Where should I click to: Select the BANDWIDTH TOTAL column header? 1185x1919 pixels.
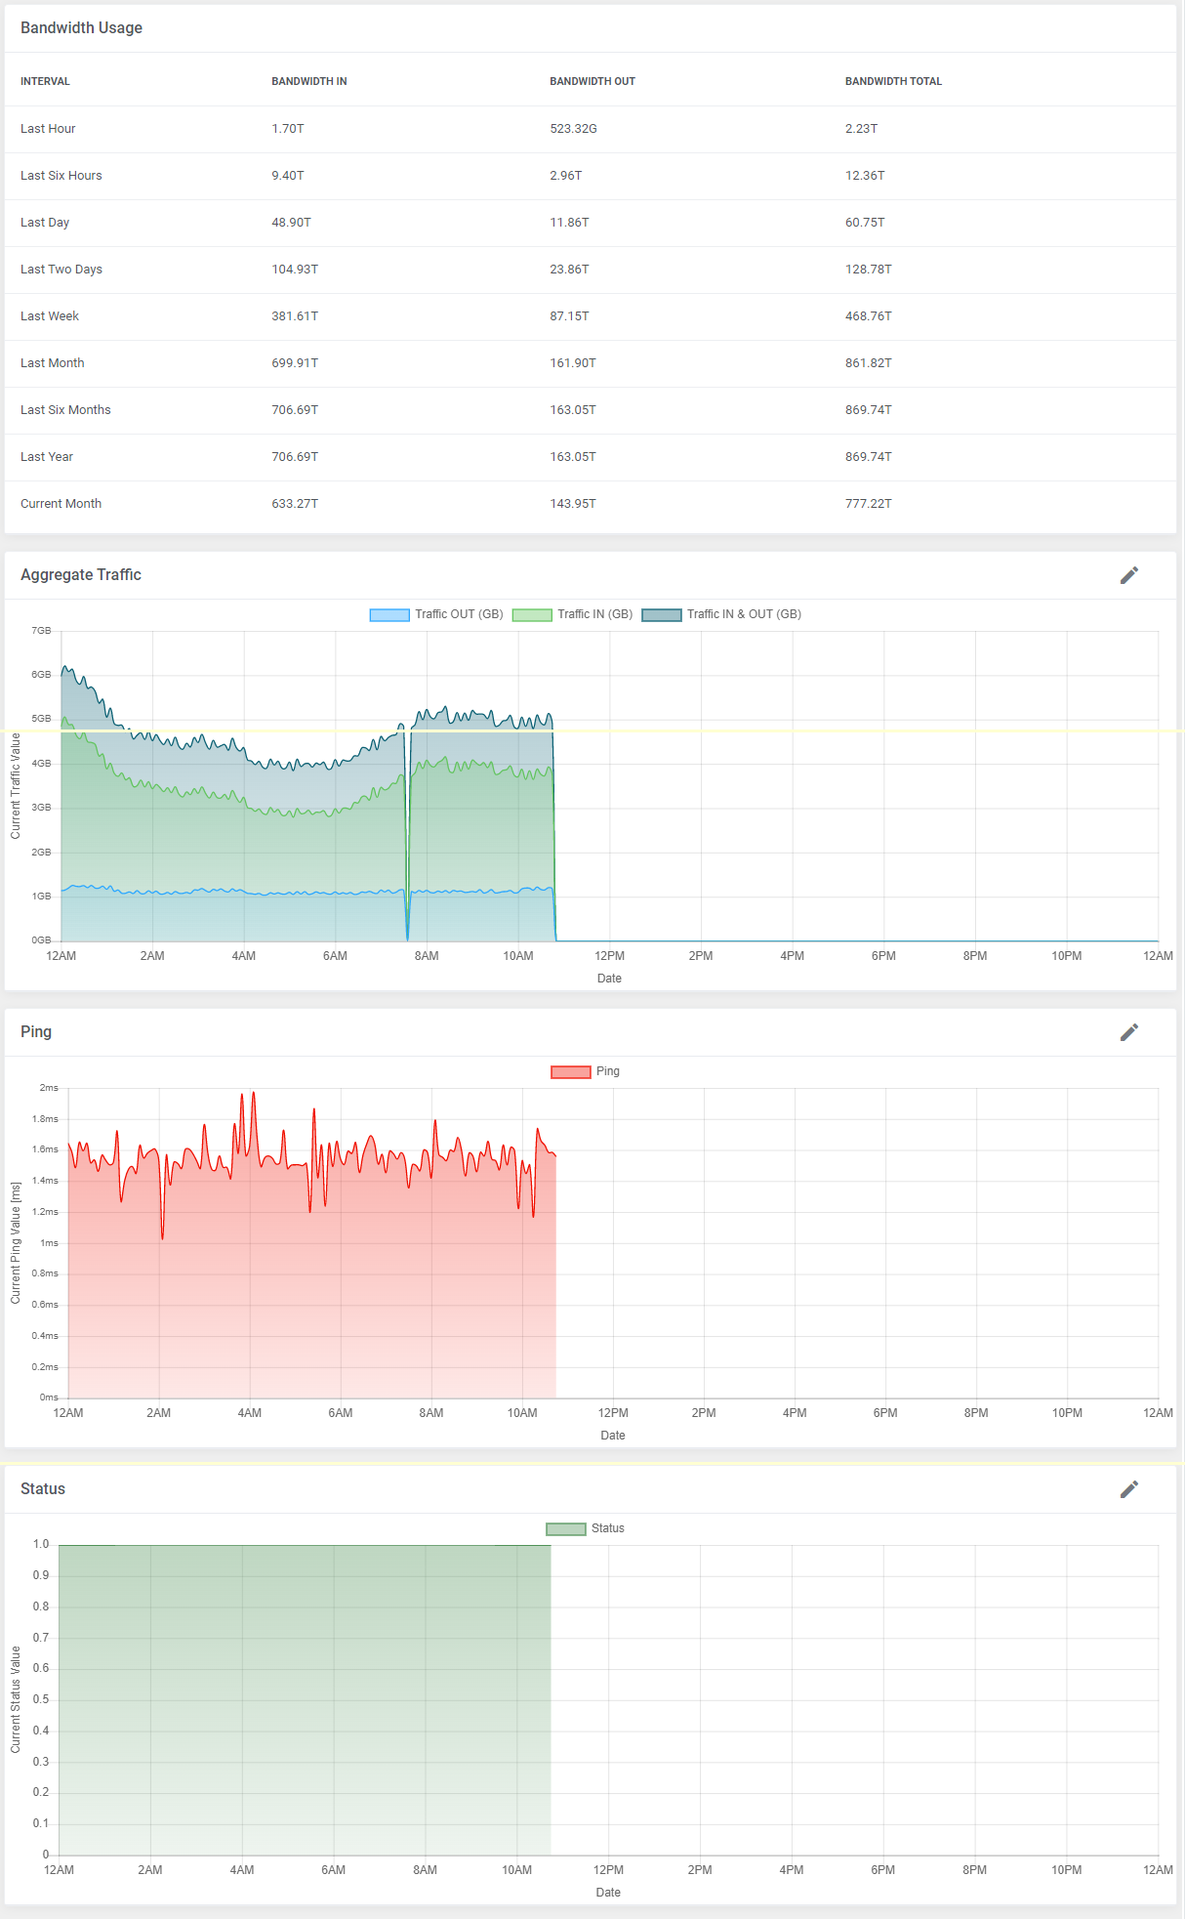(893, 81)
